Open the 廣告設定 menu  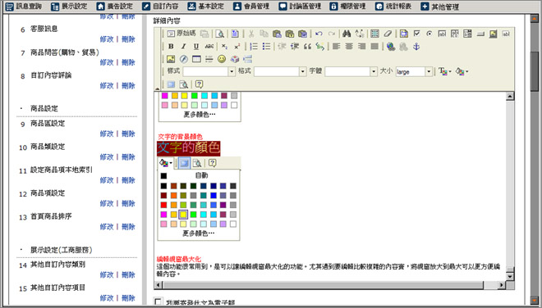[x=115, y=7]
